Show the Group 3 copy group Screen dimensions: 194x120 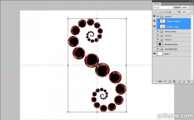(155, 31)
